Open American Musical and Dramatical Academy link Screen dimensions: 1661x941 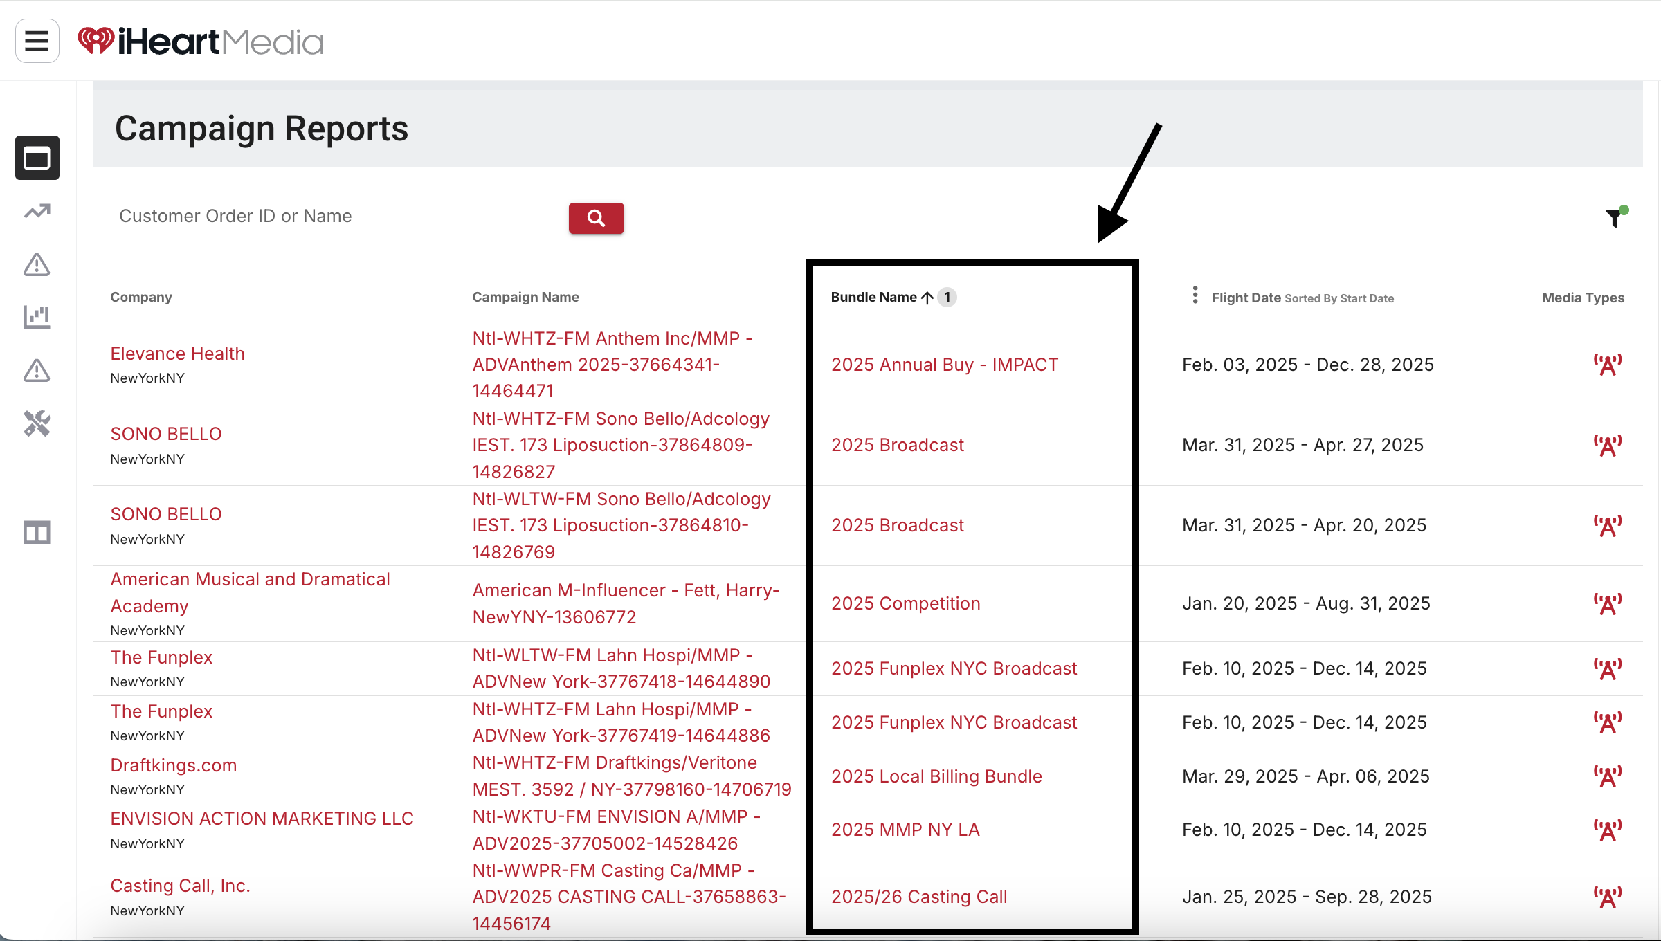(251, 593)
